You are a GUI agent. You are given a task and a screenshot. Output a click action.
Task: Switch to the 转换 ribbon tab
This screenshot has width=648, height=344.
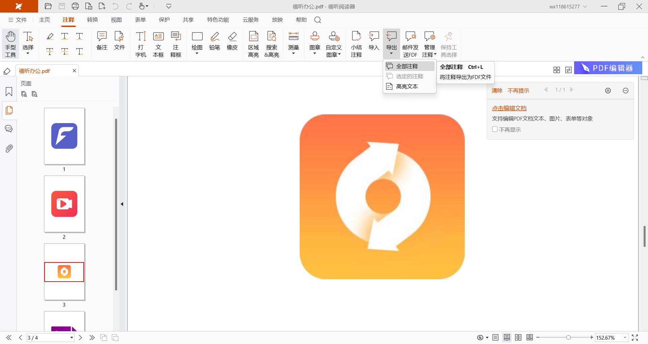coord(92,20)
